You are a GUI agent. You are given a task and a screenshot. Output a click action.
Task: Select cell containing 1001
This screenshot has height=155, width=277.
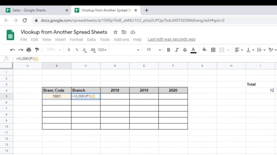[x=57, y=96]
